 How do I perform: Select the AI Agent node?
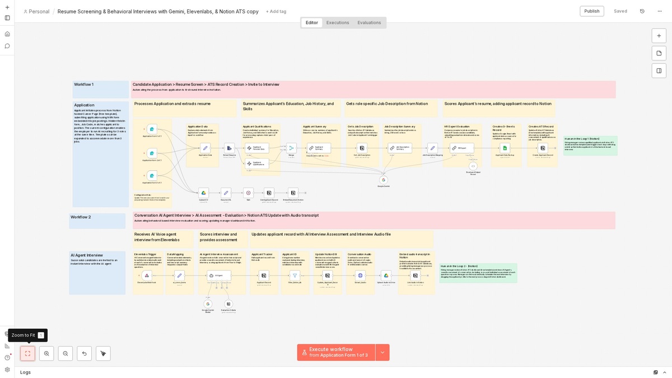(x=219, y=276)
